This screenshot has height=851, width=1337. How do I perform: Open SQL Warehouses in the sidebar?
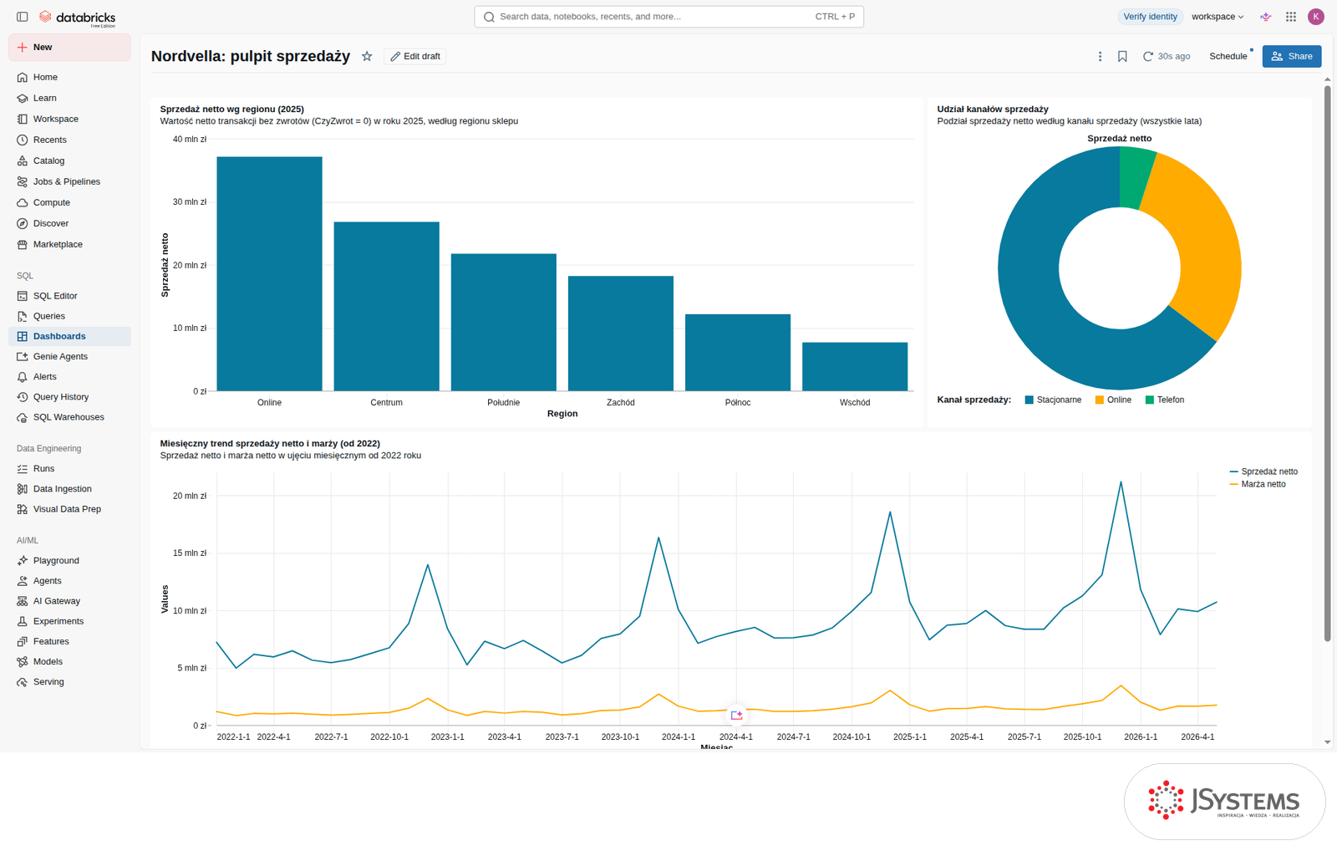point(69,417)
